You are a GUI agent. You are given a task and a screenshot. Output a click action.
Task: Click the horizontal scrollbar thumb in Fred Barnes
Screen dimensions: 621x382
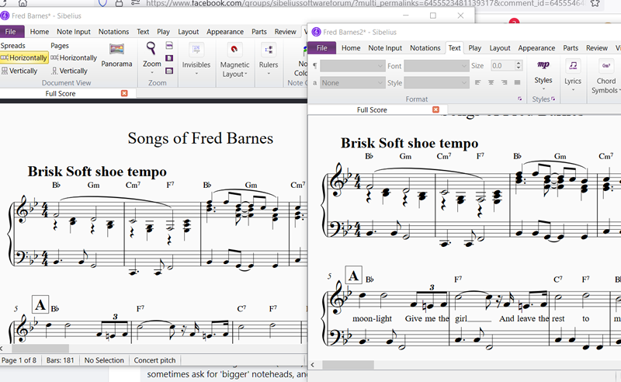pyautogui.click(x=40, y=349)
